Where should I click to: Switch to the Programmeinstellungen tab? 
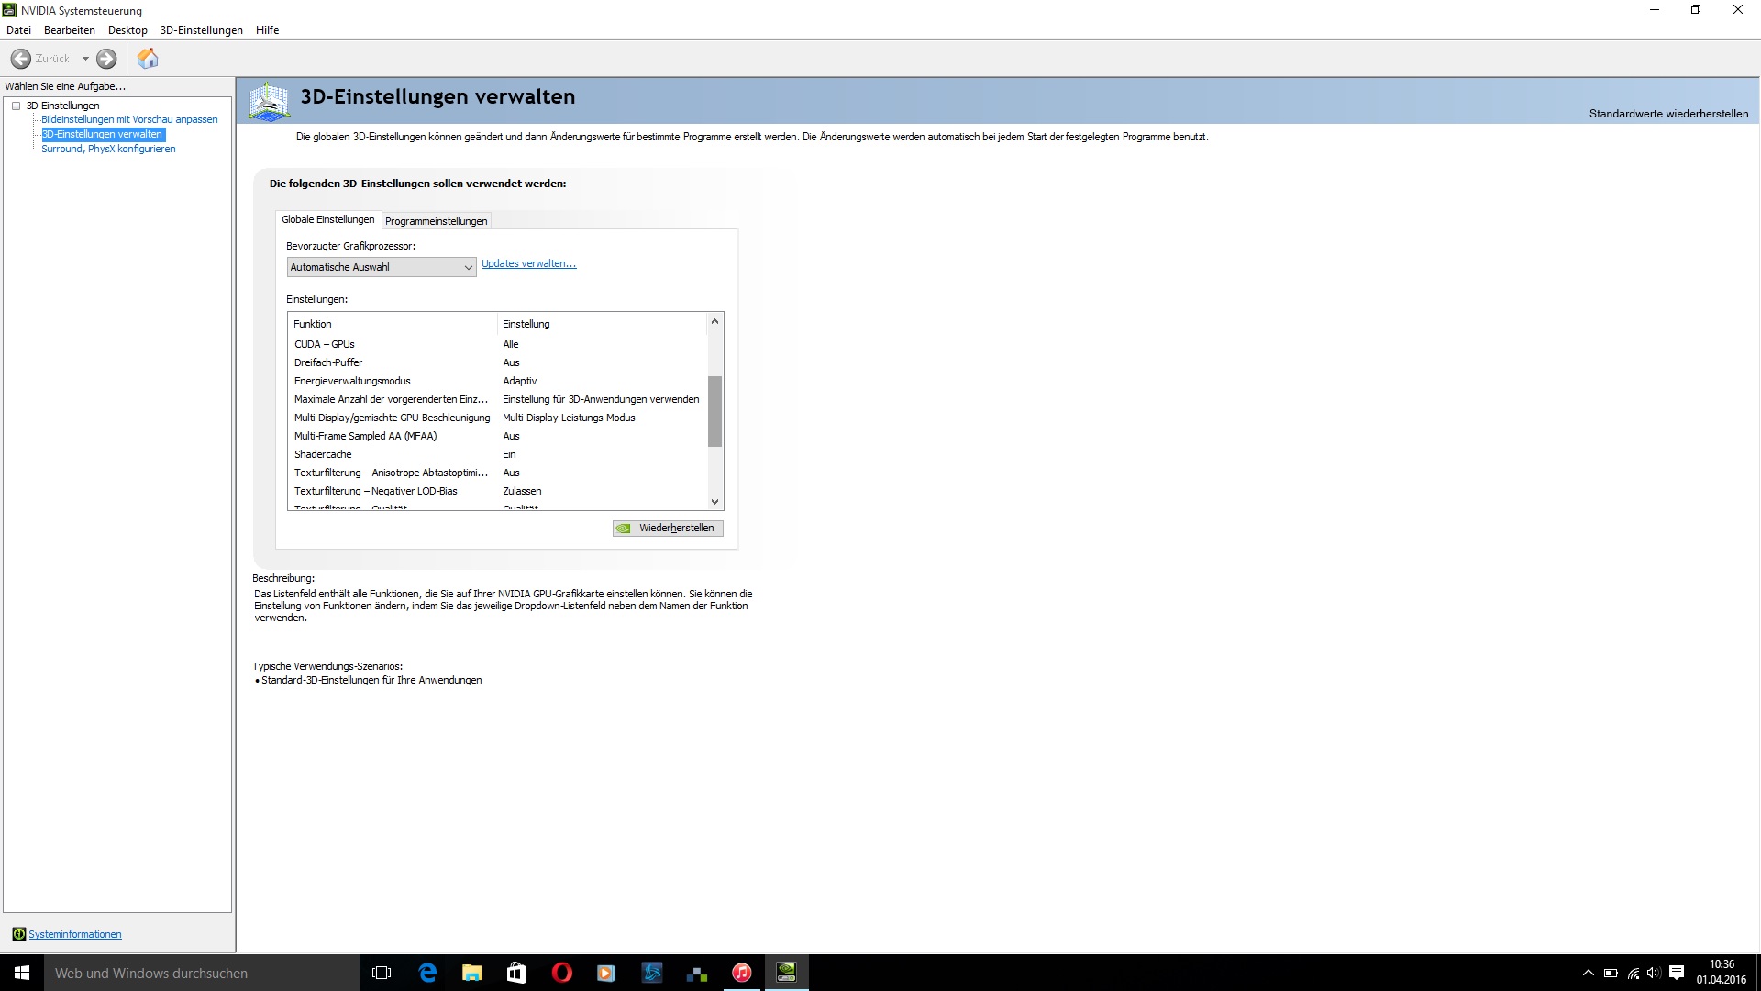[436, 221]
